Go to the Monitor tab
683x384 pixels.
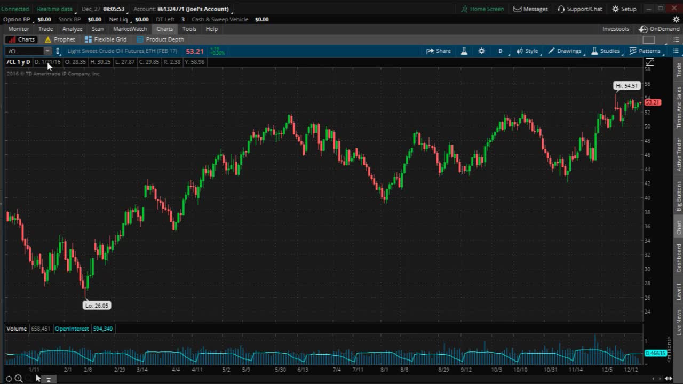tap(19, 29)
